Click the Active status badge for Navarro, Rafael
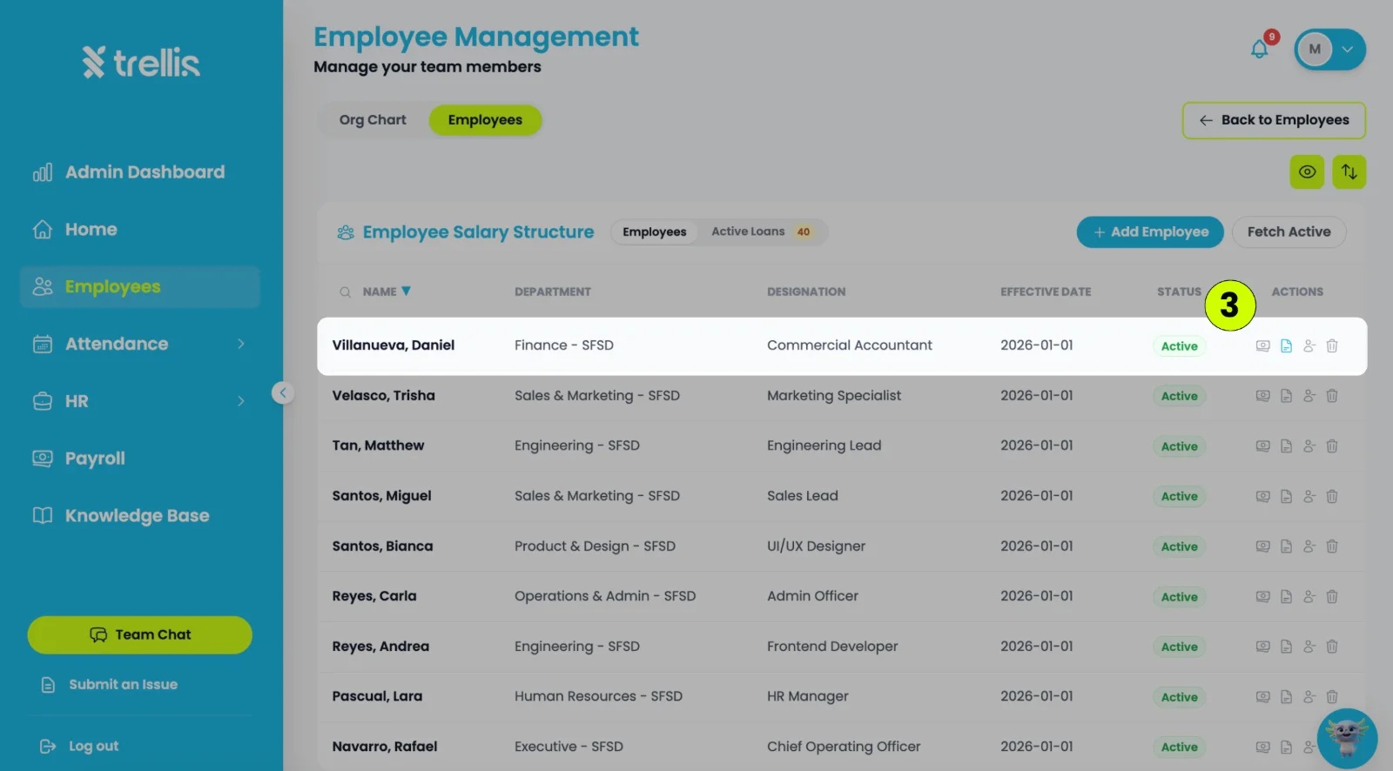This screenshot has width=1393, height=771. pos(1179,748)
